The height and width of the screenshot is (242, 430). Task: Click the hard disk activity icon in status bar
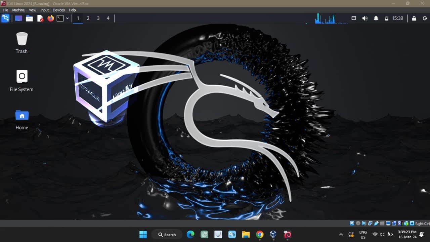pos(351,223)
